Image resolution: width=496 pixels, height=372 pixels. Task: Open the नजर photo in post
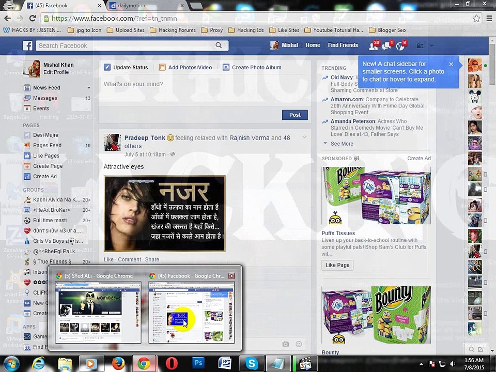point(164,213)
